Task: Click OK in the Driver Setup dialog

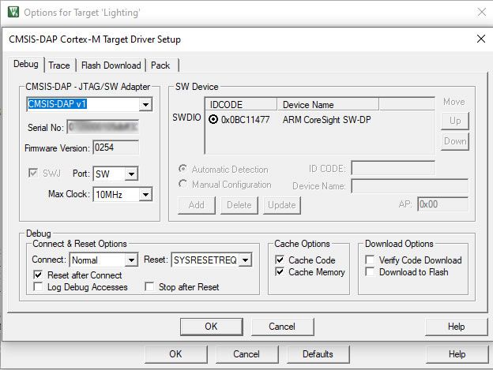Action: pos(211,327)
